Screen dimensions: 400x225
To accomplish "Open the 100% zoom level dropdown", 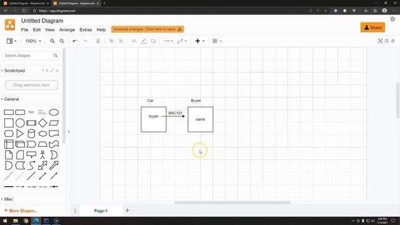I will point(33,41).
